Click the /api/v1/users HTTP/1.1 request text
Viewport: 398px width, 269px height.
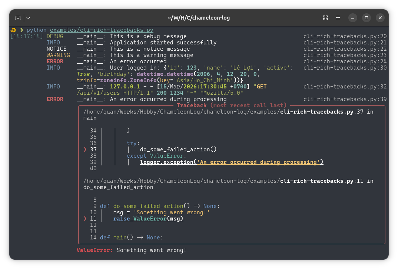tap(115, 93)
